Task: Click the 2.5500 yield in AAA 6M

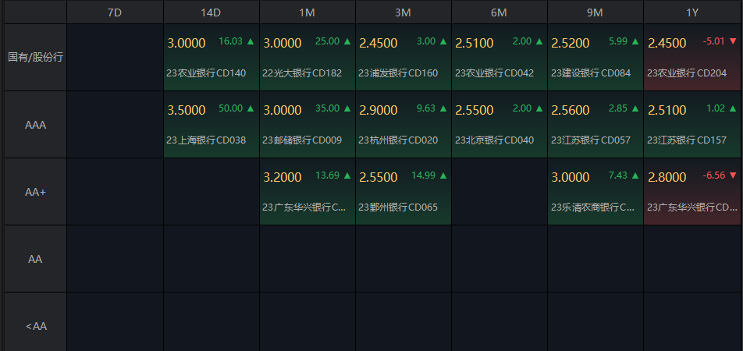Action: [475, 110]
